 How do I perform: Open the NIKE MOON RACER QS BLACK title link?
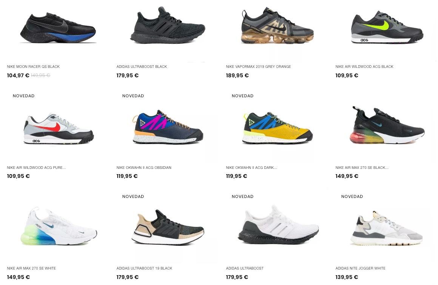pos(33,67)
